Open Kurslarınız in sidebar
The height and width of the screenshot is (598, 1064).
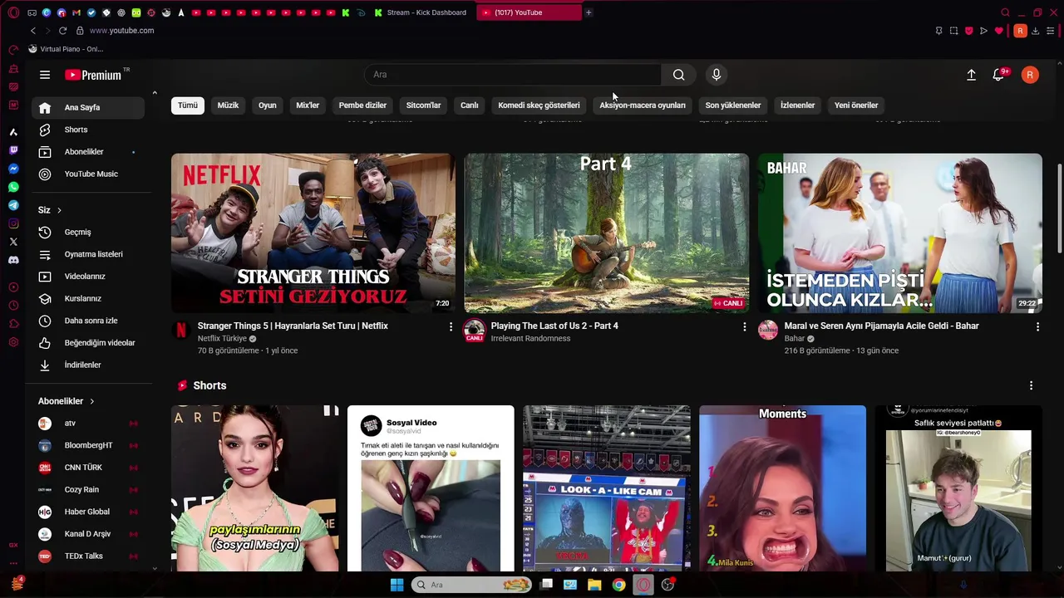click(88, 298)
